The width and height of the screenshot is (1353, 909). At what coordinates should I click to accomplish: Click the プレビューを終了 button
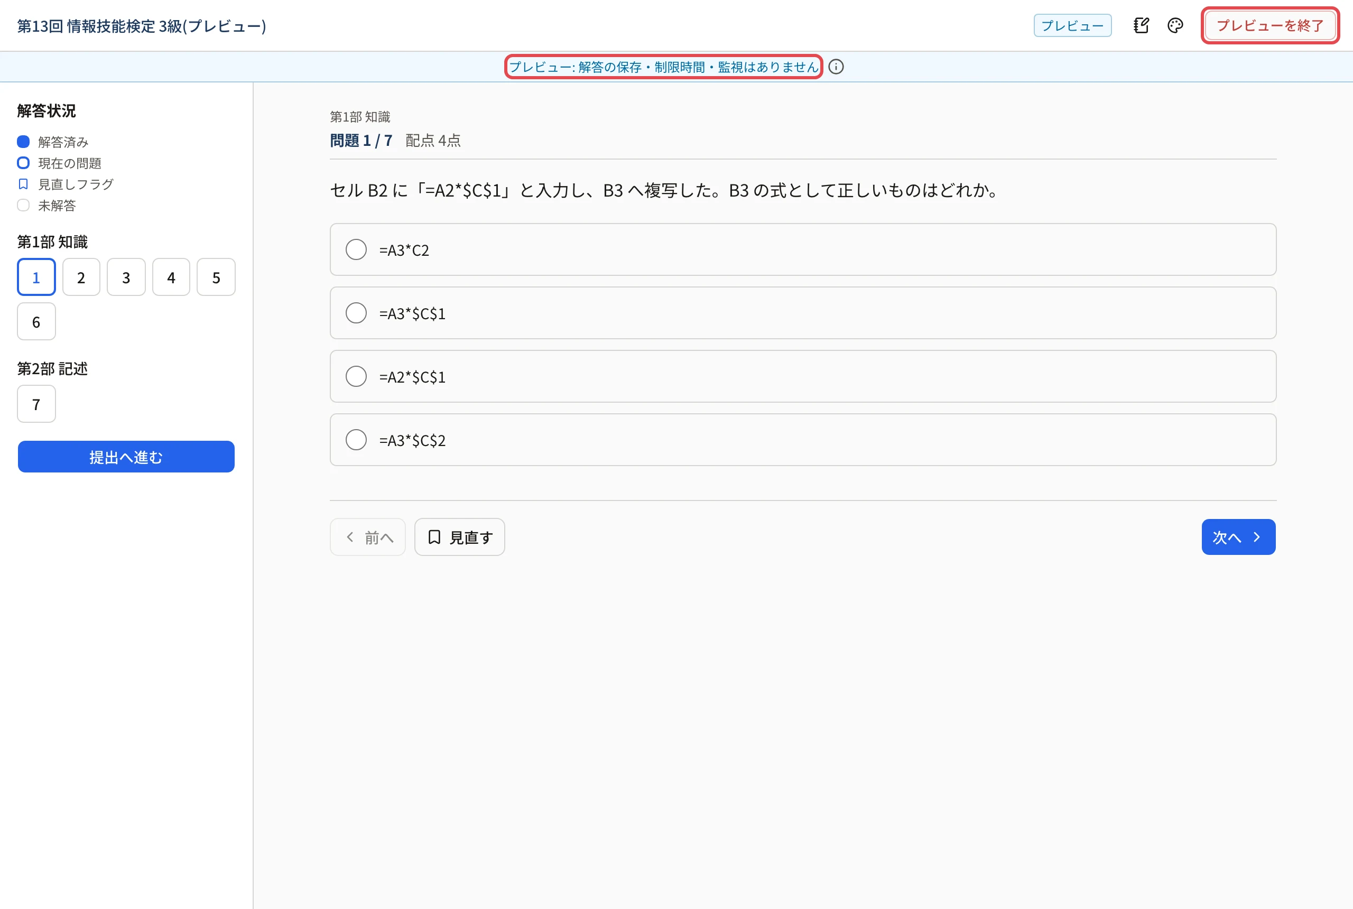(x=1270, y=25)
